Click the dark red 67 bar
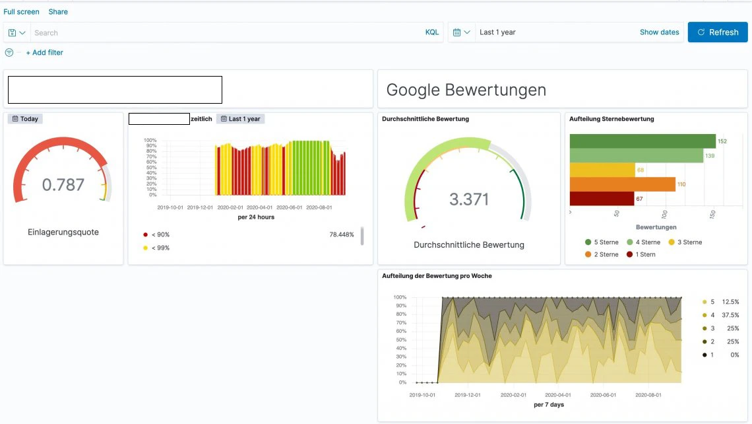The image size is (752, 424). pos(602,198)
